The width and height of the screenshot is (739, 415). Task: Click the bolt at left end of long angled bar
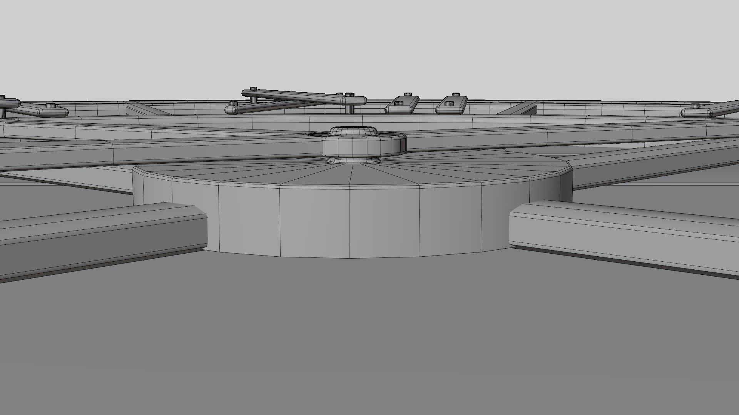(253, 89)
